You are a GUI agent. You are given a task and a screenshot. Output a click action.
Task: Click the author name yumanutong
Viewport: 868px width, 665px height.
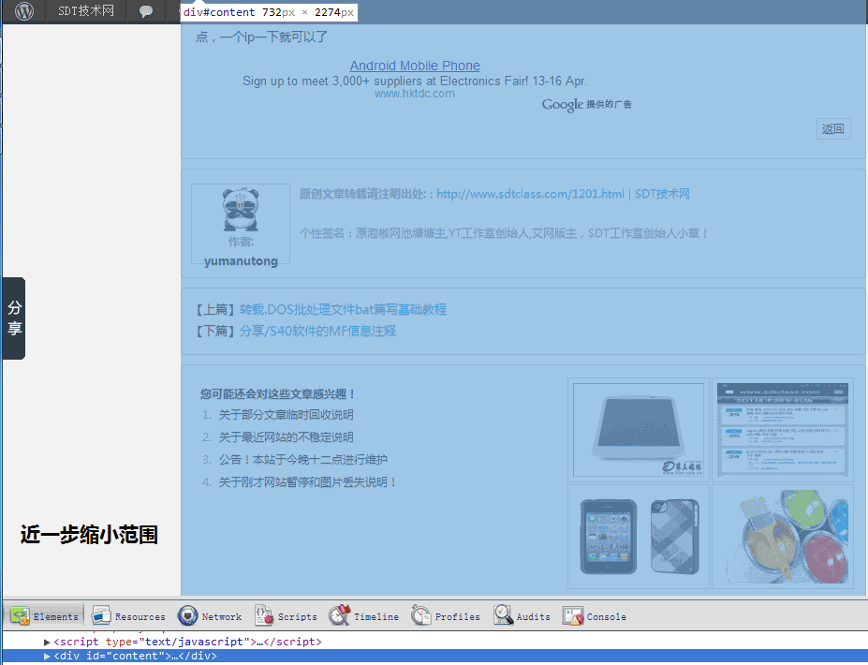point(241,260)
